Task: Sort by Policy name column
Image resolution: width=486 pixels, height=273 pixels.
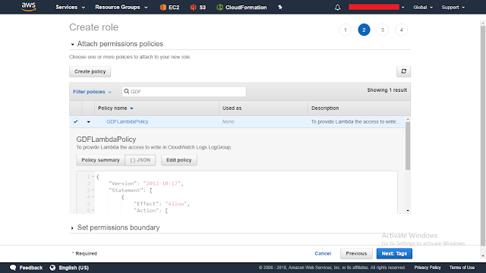Action: [115, 108]
